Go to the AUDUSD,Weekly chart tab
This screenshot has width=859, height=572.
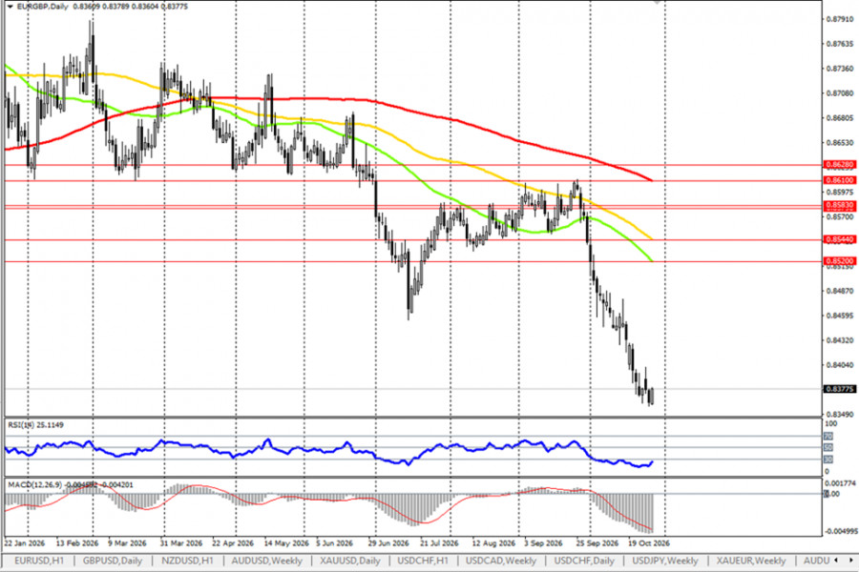267,561
